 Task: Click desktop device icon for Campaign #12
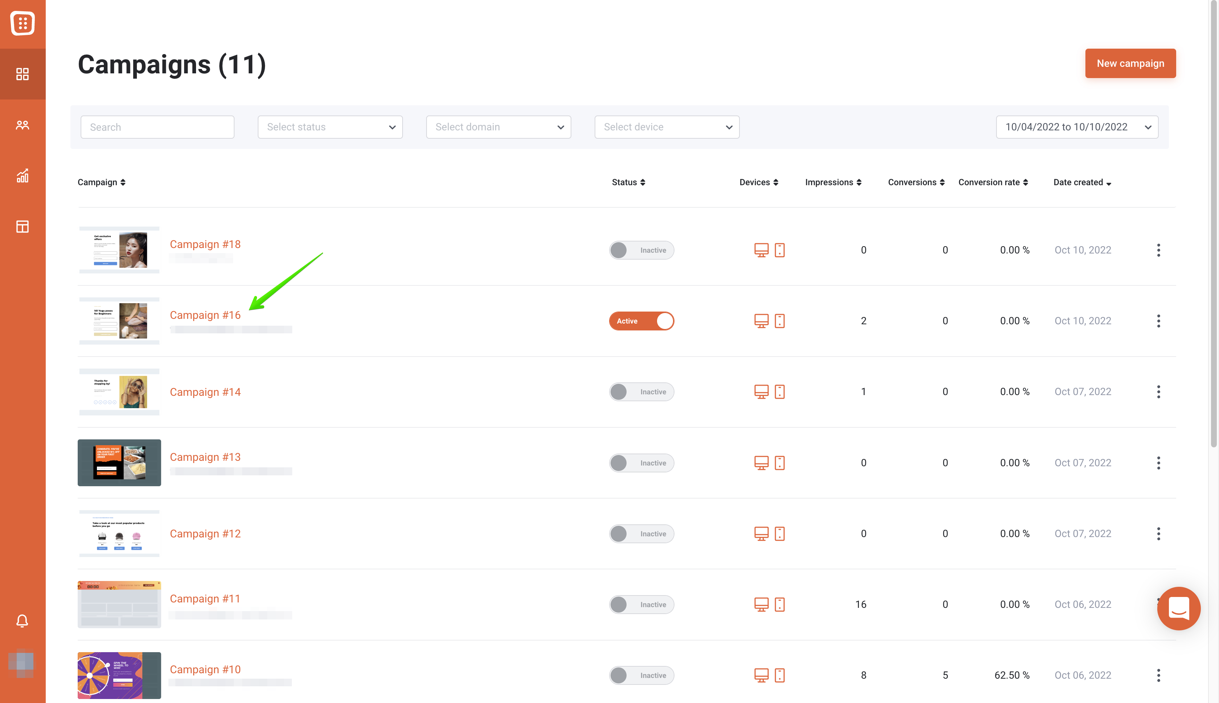[761, 533]
